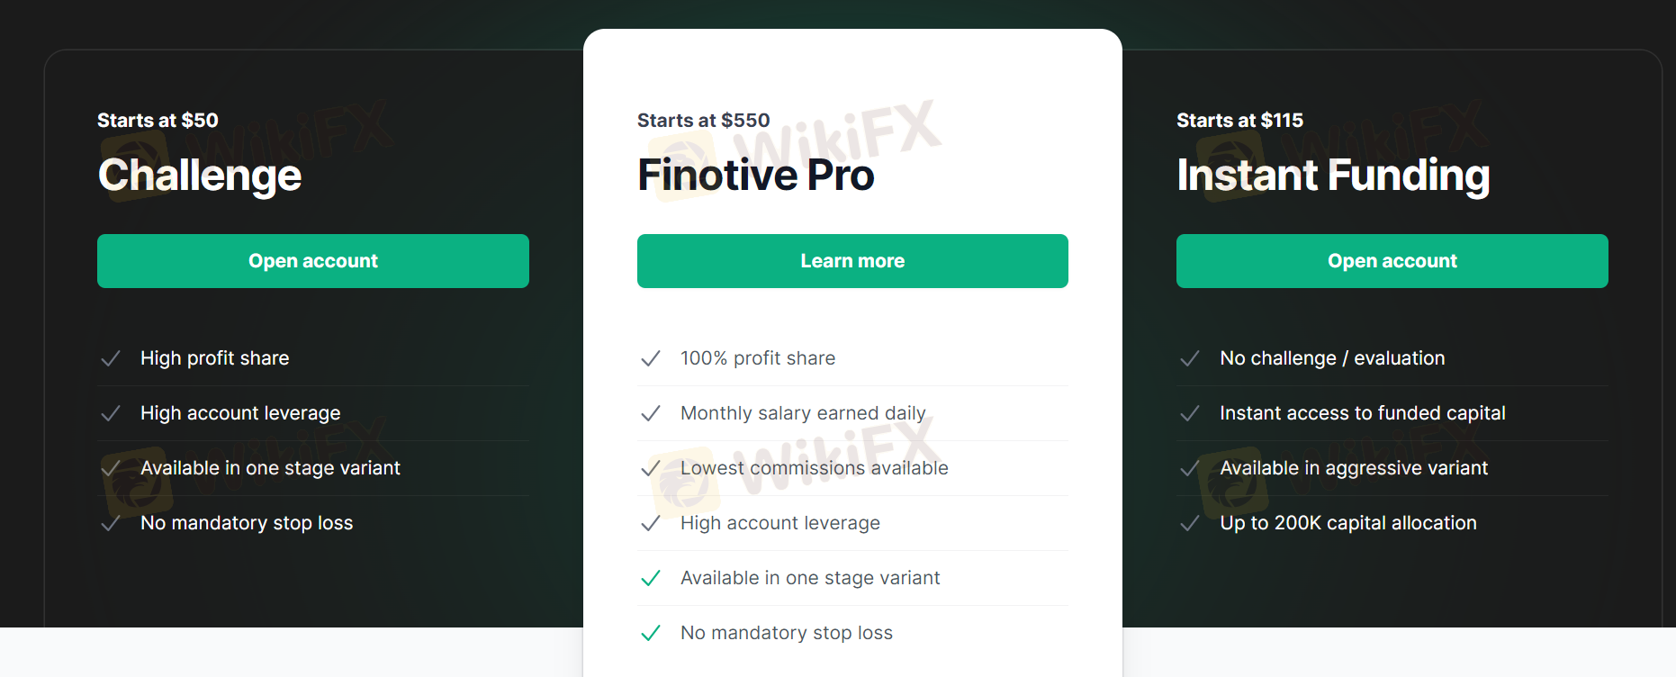
Task: Click green checkmark beside No mandatory stop loss in Pro
Action: [x=651, y=633]
